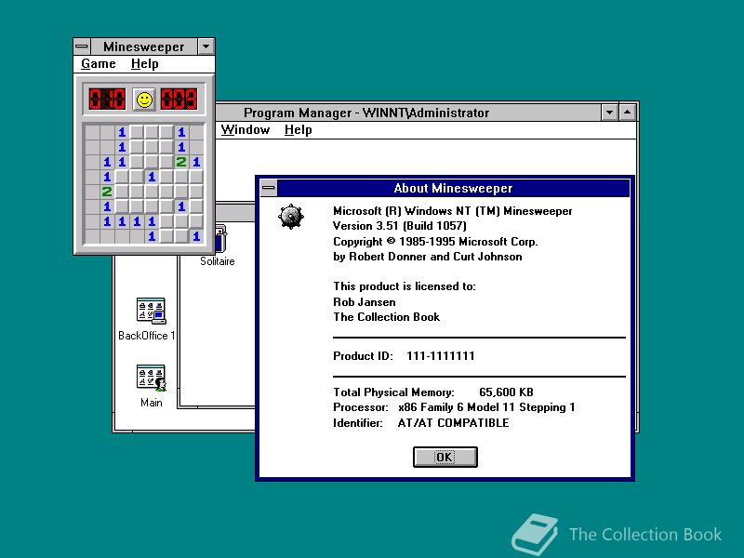
Task: Click the "Version 3.51 (Build 1057)" text
Action: point(400,226)
